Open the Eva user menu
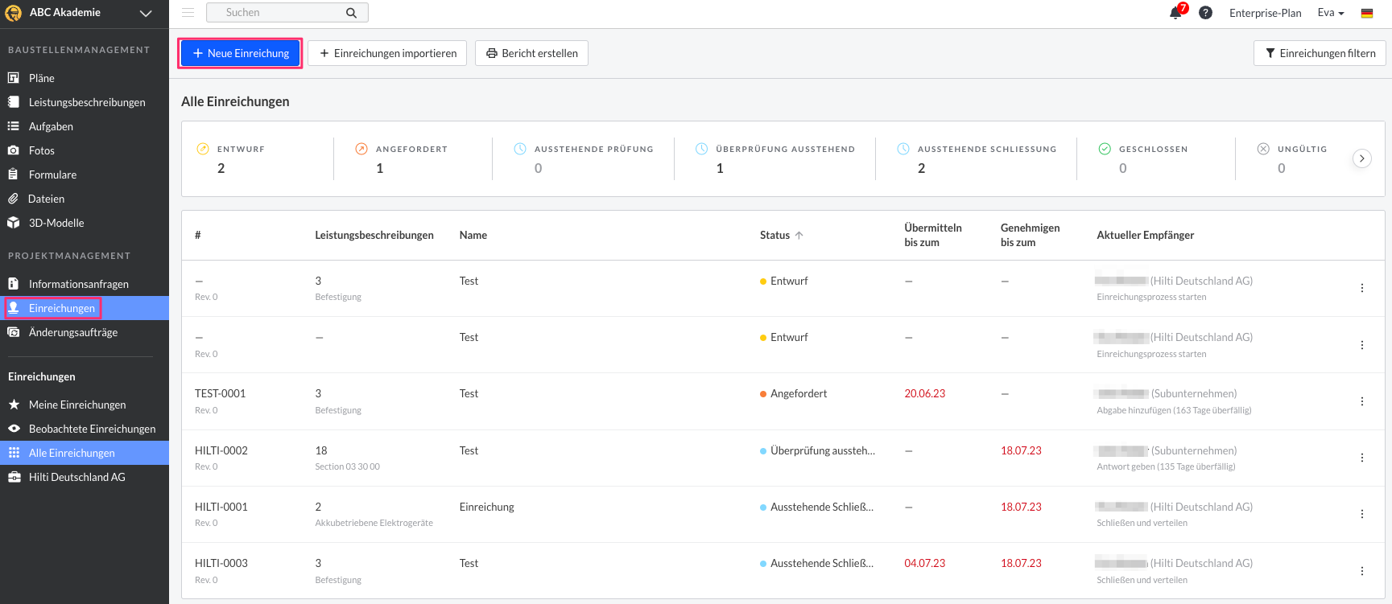This screenshot has width=1392, height=604. (1331, 13)
